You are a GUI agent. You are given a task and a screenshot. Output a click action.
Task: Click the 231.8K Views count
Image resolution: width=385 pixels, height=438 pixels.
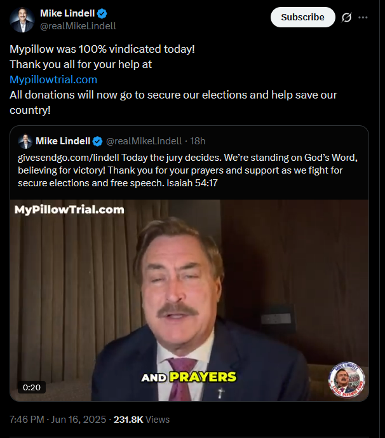click(142, 420)
